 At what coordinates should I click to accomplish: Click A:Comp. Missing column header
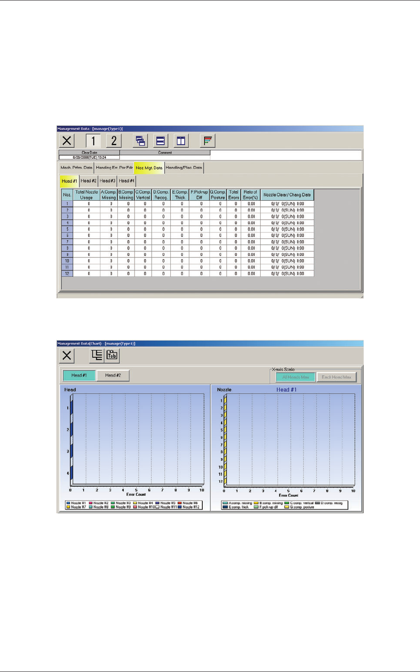click(x=108, y=195)
